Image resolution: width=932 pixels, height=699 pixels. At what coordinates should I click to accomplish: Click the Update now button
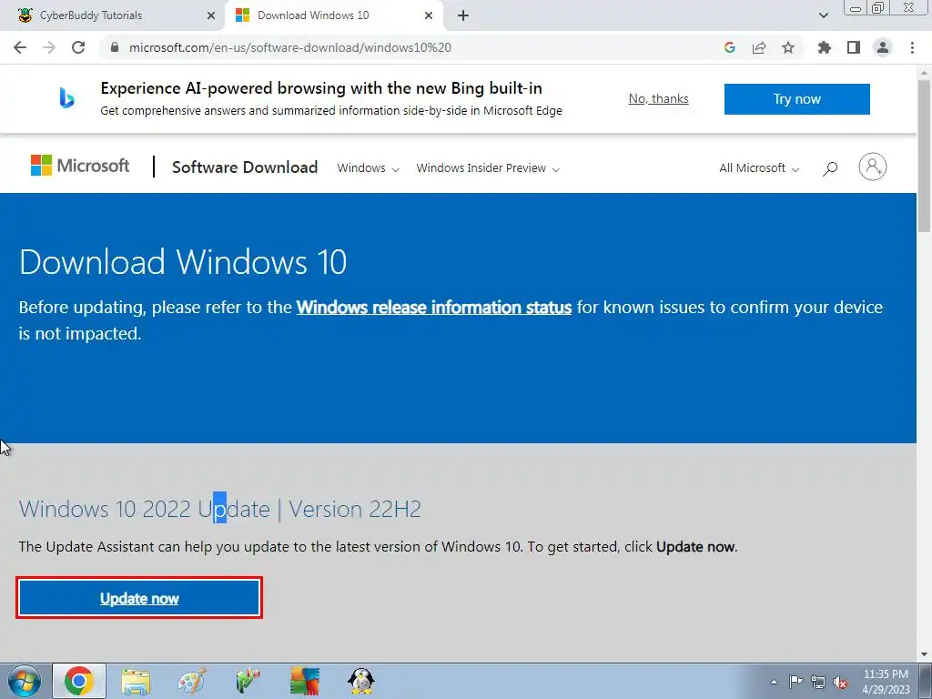tap(139, 598)
